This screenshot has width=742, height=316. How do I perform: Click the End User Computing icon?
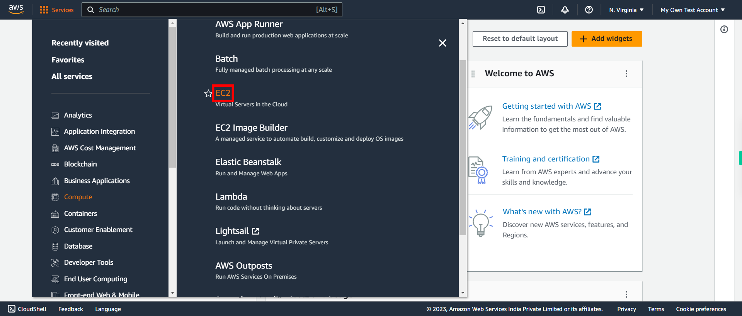(55, 279)
